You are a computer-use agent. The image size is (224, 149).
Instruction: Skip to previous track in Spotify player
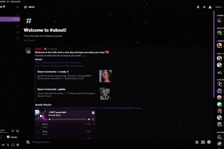tap(50, 119)
